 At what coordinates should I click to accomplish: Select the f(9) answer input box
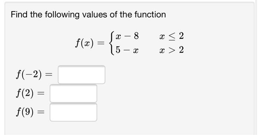[x=73, y=112]
